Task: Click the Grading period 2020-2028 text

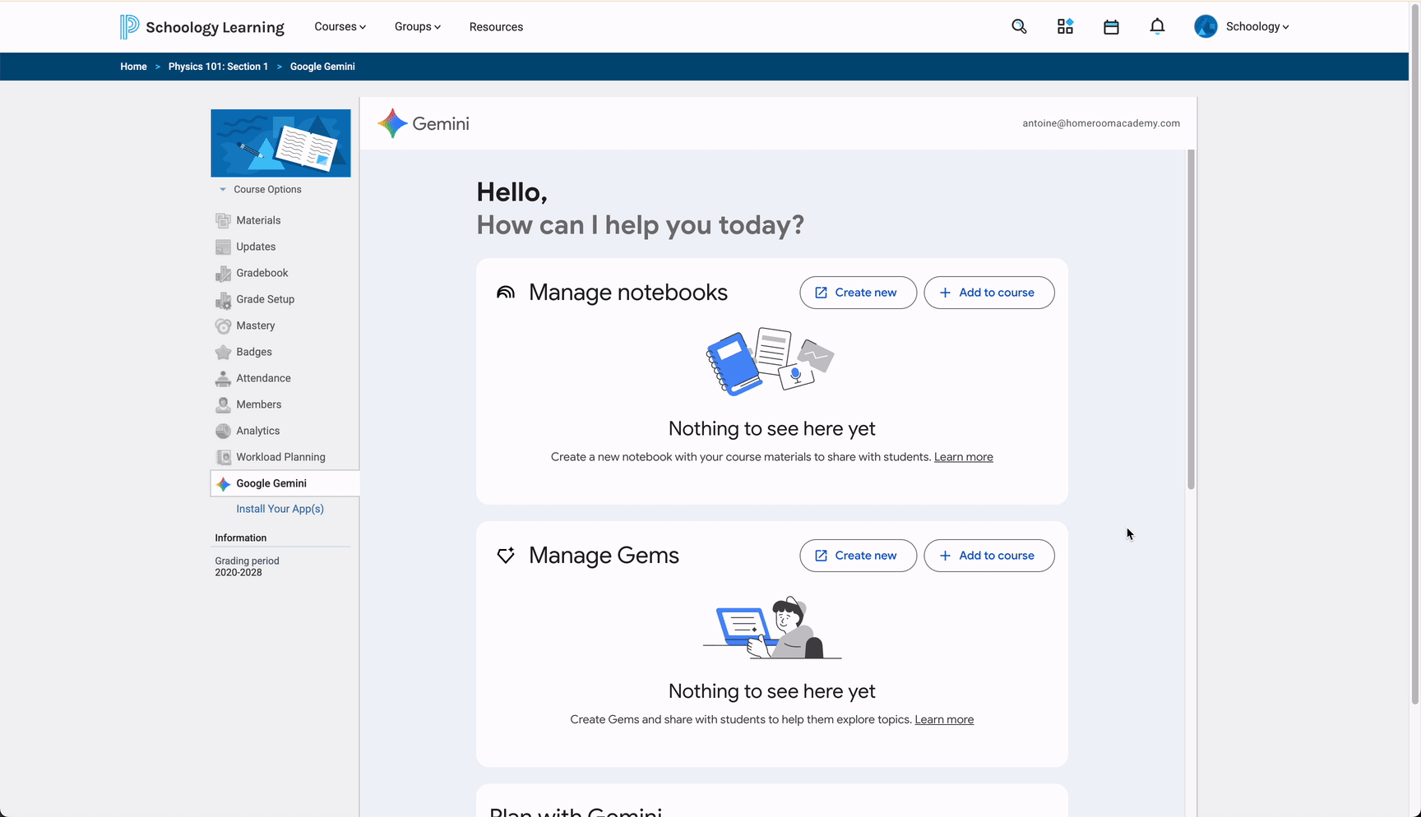Action: point(247,566)
